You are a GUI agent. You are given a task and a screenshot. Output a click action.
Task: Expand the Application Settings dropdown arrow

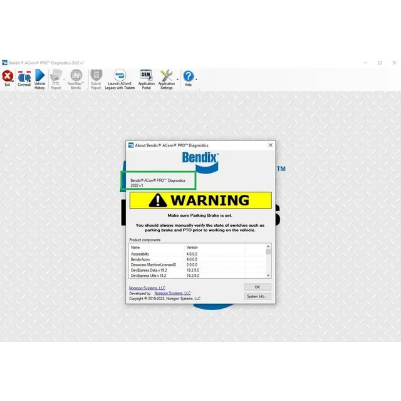click(x=177, y=80)
